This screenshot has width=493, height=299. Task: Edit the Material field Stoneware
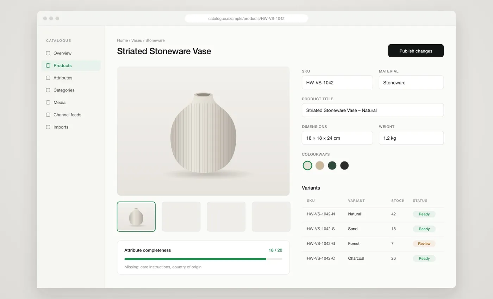411,82
